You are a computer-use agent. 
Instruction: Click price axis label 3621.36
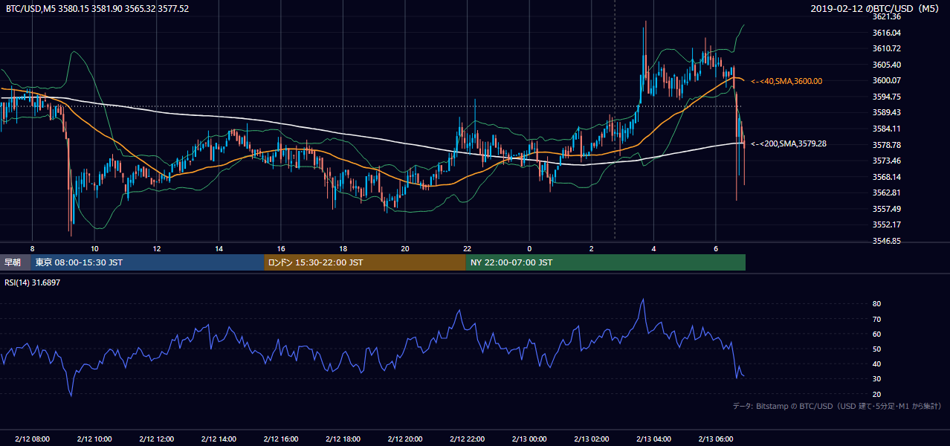click(887, 16)
